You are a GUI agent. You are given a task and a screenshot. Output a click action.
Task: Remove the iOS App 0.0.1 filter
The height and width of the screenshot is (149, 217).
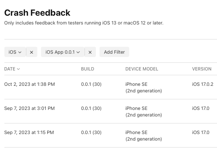[90, 52]
